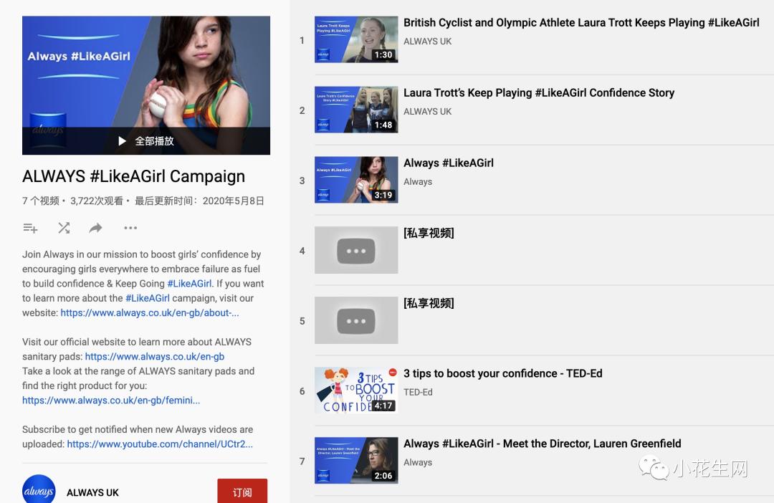Click [私享视频] title in row 4
This screenshot has width=774, height=503.
pos(429,233)
